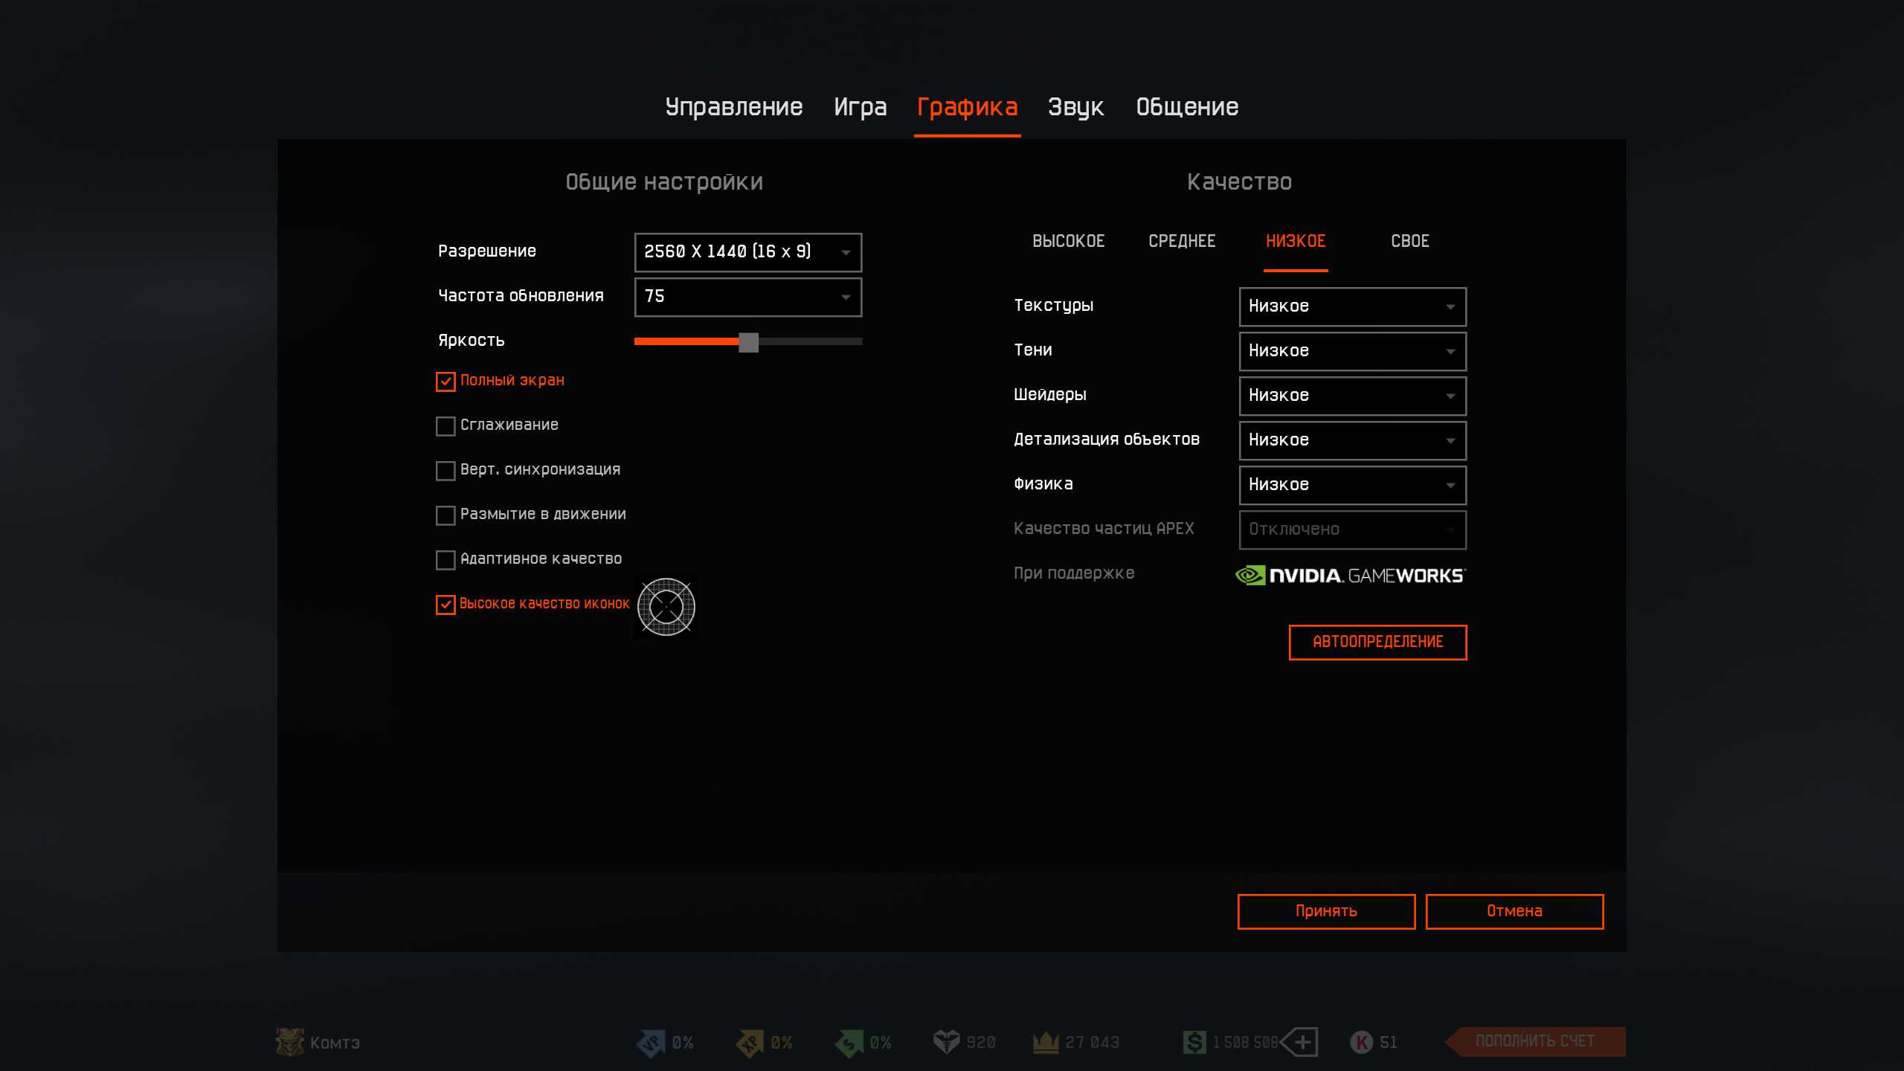Switch to the Звук tab

pos(1075,108)
